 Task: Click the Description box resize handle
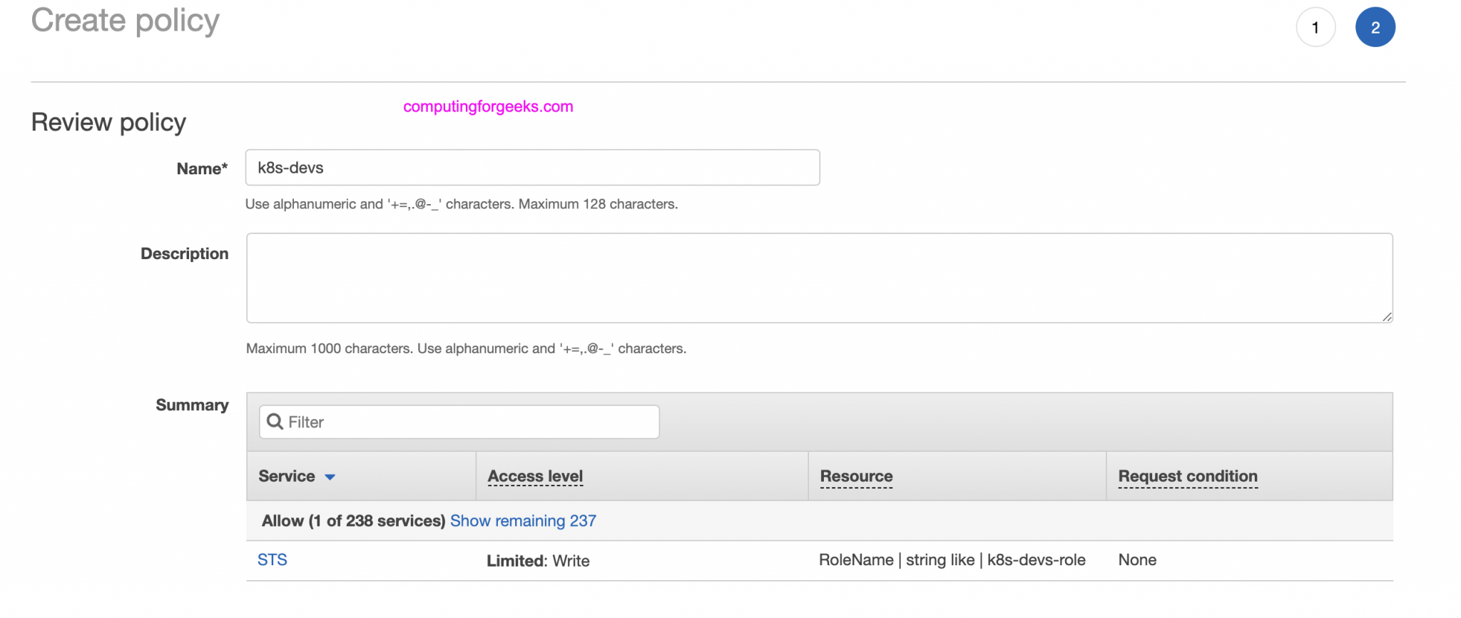[x=1386, y=317]
